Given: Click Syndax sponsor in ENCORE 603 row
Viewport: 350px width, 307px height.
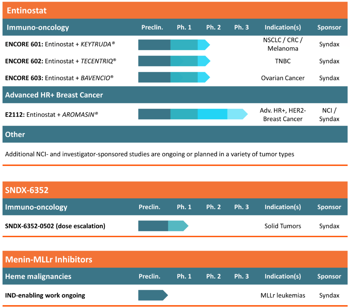Looking at the screenshot, I should click(329, 78).
